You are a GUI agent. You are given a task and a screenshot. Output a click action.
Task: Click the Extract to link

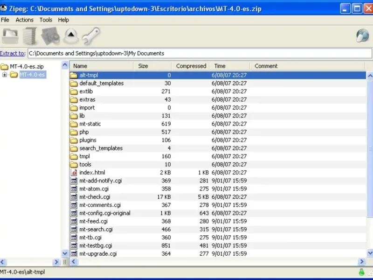[x=13, y=53]
